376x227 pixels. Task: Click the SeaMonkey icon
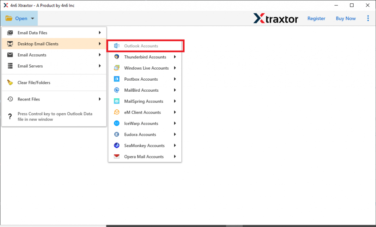(116, 146)
